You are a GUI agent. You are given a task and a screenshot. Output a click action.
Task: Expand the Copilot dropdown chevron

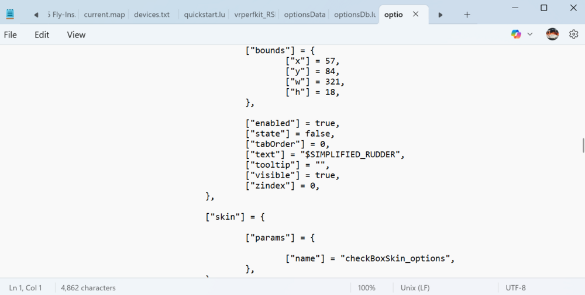530,34
